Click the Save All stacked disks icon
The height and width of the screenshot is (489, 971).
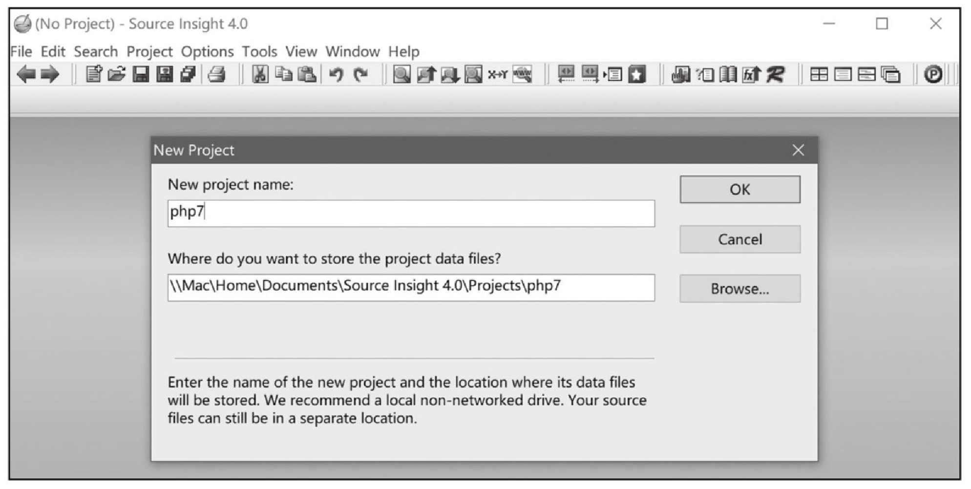tap(188, 74)
